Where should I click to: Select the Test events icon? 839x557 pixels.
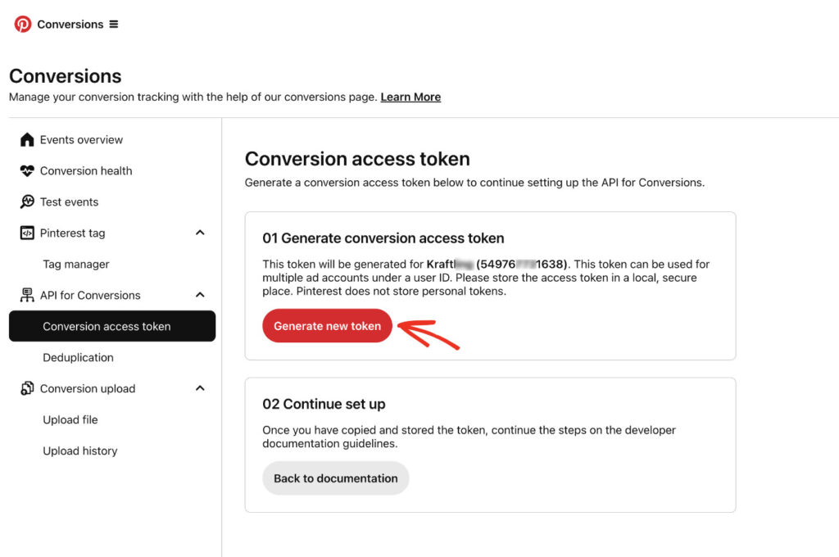coord(27,202)
